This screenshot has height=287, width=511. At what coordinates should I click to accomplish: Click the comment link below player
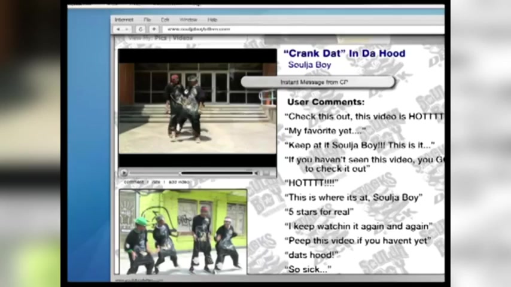(x=133, y=182)
